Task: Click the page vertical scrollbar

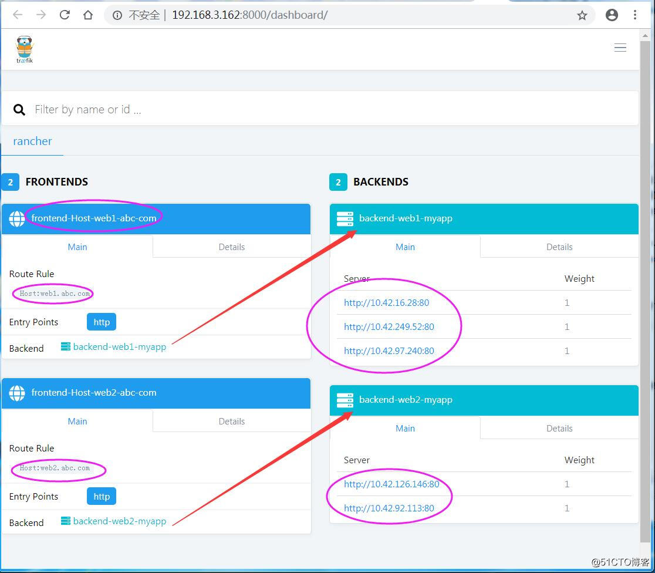Action: 645,292
